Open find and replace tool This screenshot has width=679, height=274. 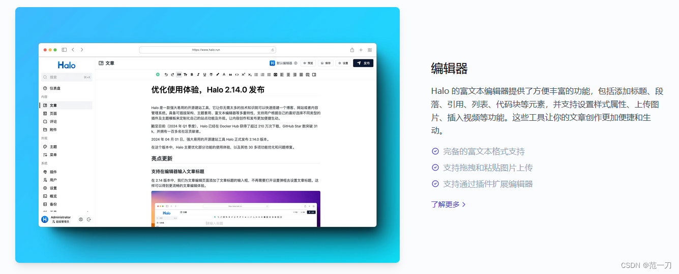(x=308, y=75)
